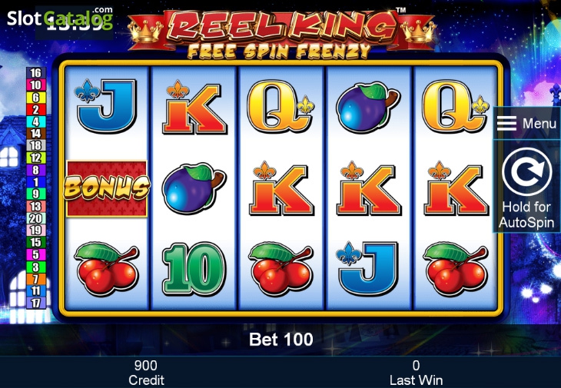Screen dimensions: 561x388
Task: Click the Hold for AutoSpin label
Action: point(526,214)
